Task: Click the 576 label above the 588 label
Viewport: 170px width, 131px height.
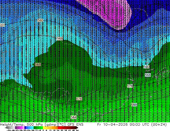Action: (130, 86)
